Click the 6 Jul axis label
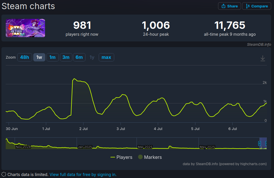 [233, 129]
